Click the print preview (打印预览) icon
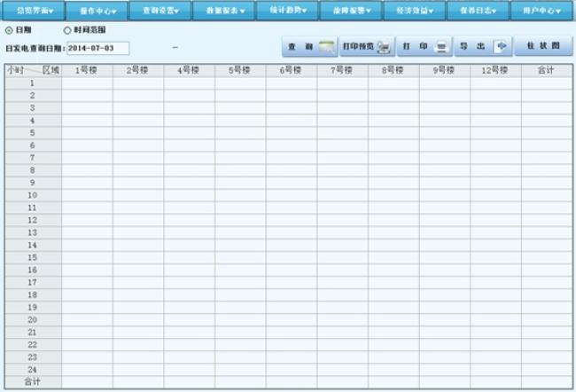 coord(384,47)
